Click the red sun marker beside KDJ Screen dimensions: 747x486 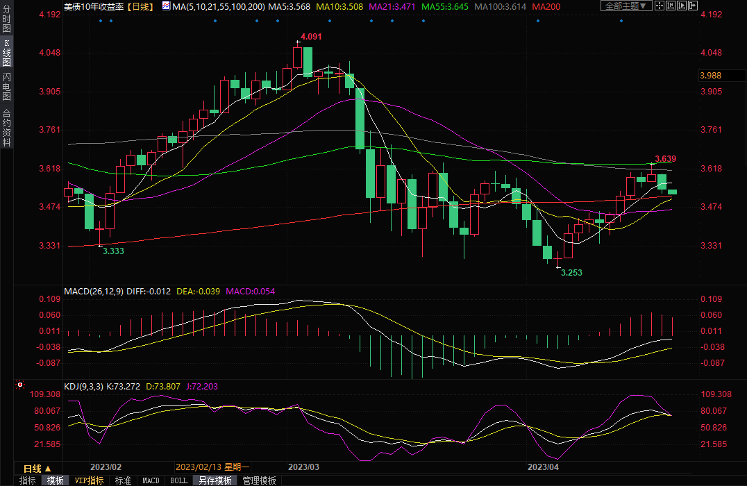[x=20, y=385]
